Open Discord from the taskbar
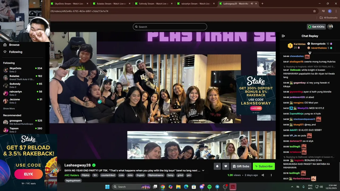340x191 pixels. 202,187
